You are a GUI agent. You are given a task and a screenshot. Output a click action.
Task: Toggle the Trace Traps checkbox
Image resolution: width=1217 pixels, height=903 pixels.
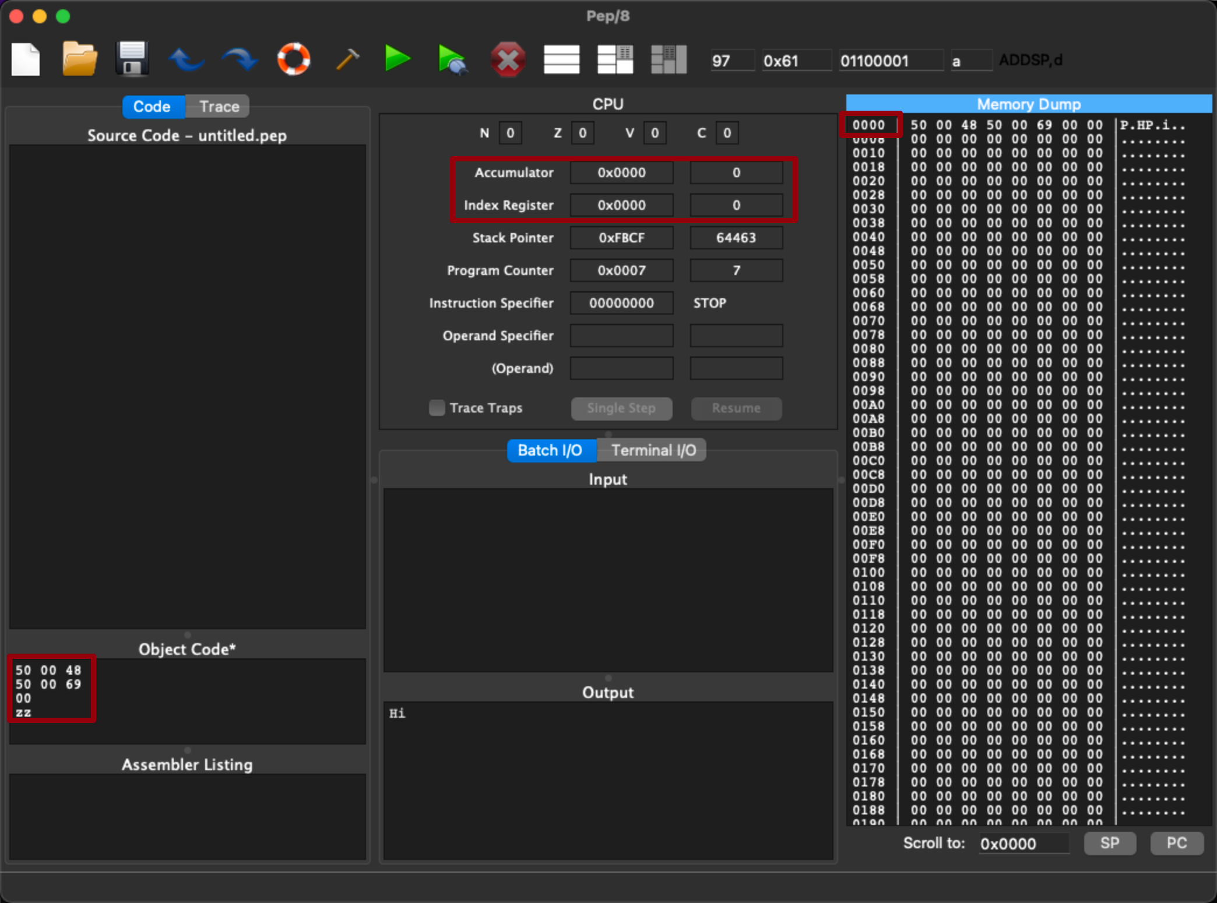click(437, 408)
